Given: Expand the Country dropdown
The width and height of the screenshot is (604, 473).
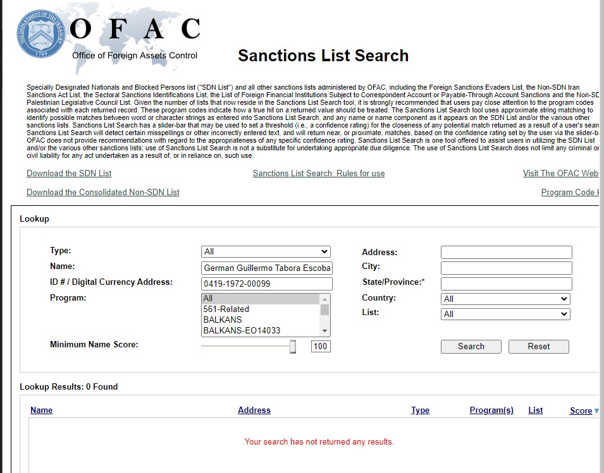Looking at the screenshot, I should click(505, 299).
